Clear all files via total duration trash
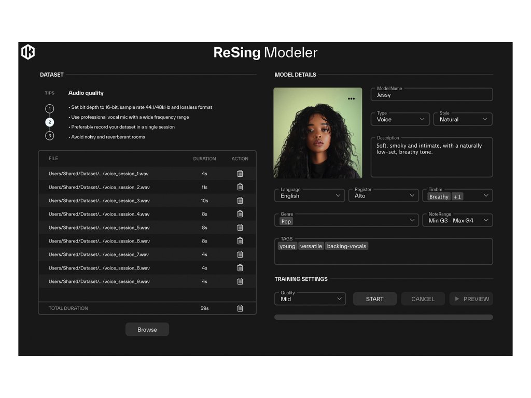This screenshot has width=531, height=398. (240, 308)
